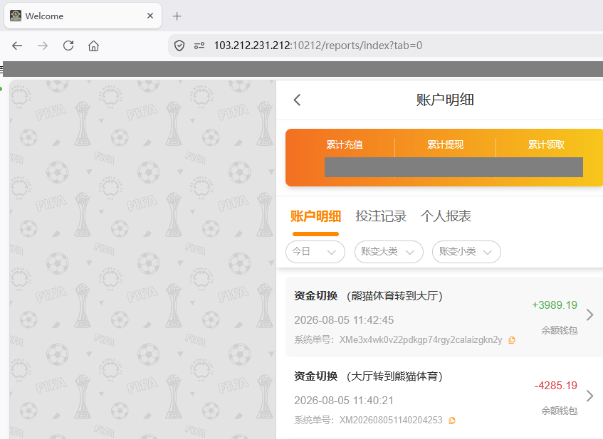Click the 累计领取 label

click(546, 144)
